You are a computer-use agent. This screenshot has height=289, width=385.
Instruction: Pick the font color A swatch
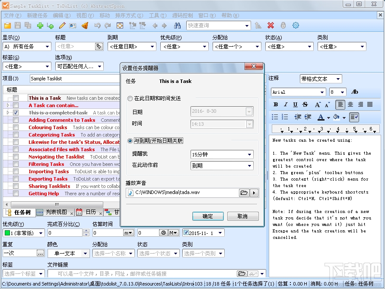[x=321, y=117]
